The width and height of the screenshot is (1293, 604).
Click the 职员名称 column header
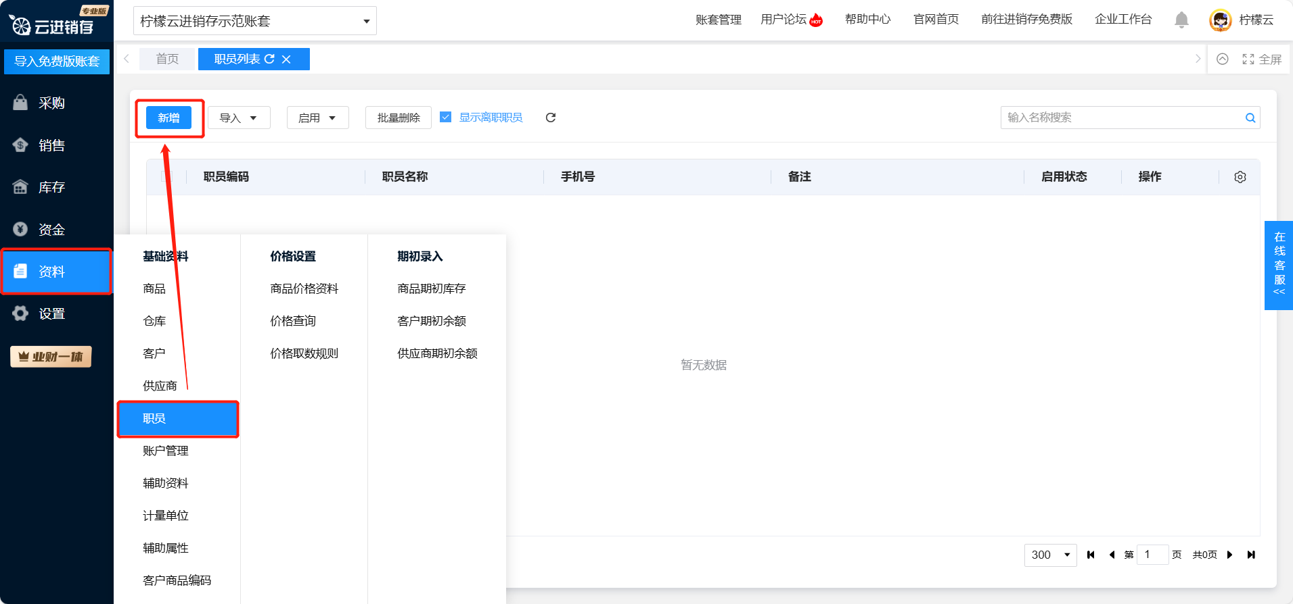point(405,177)
